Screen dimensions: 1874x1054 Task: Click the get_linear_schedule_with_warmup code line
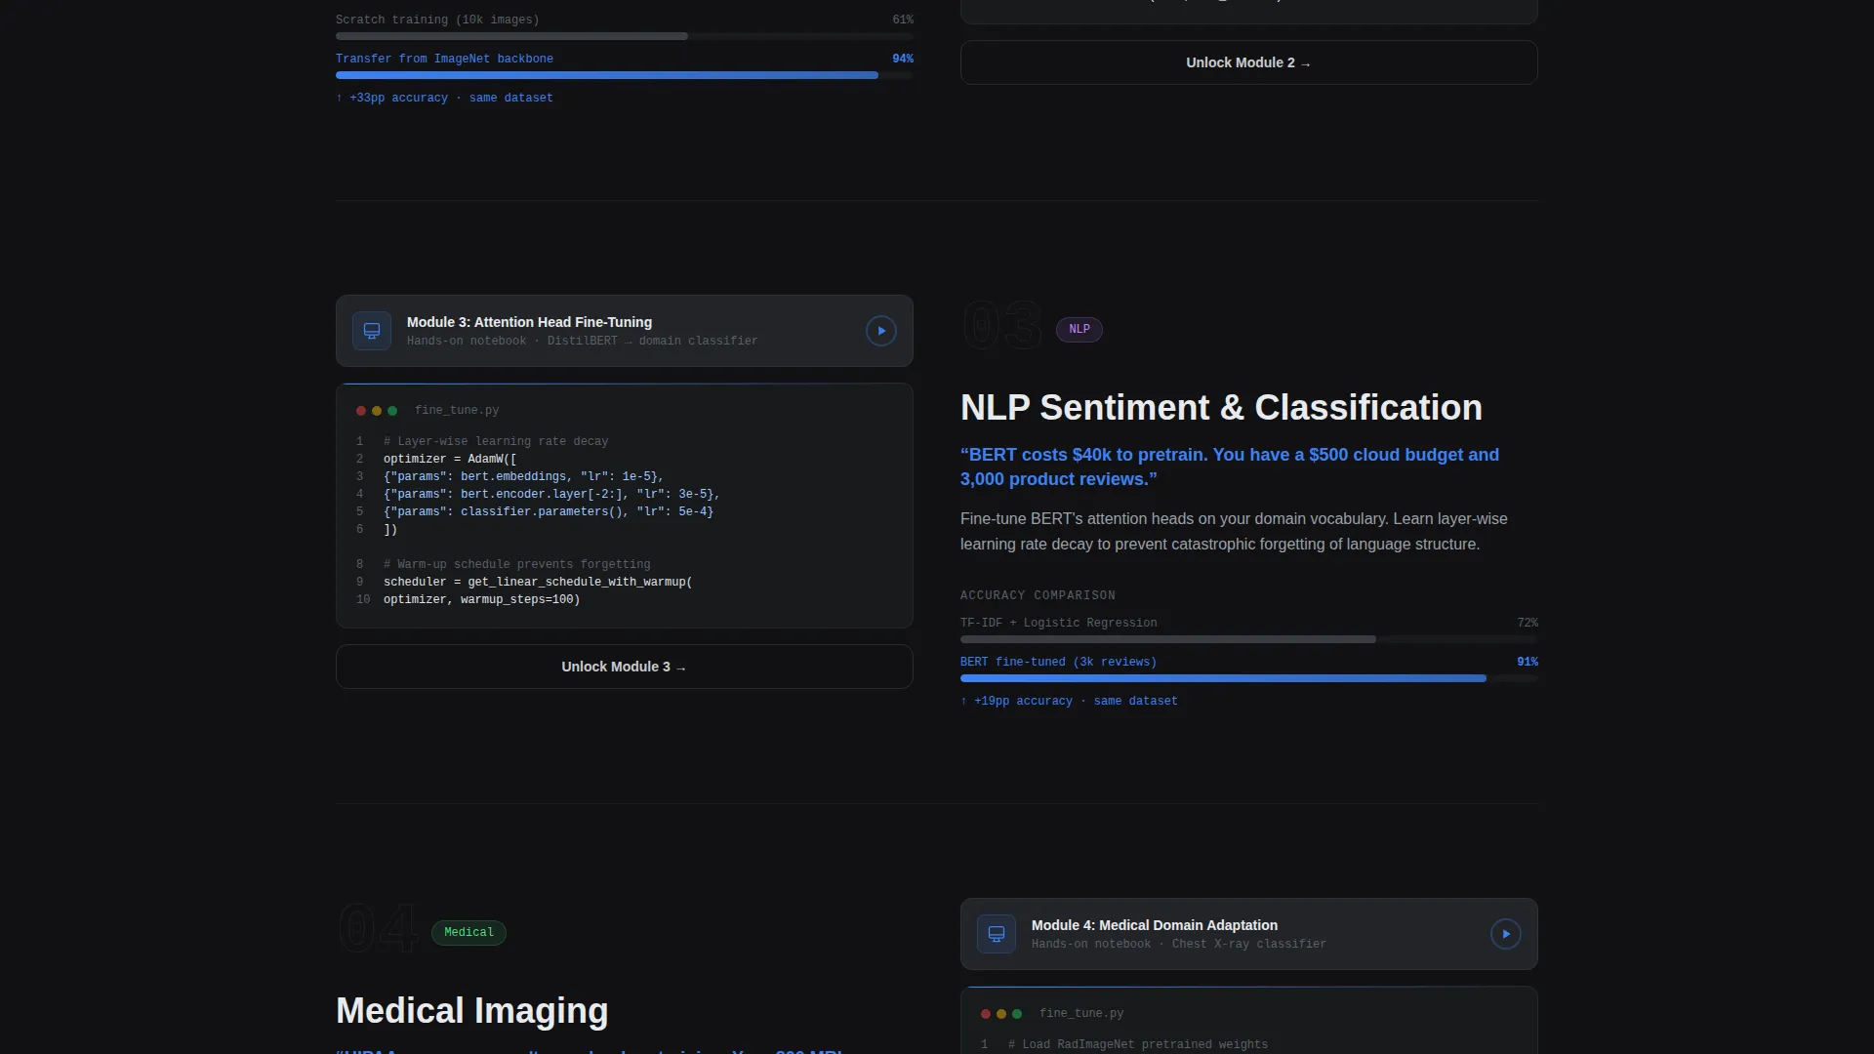pos(538,583)
